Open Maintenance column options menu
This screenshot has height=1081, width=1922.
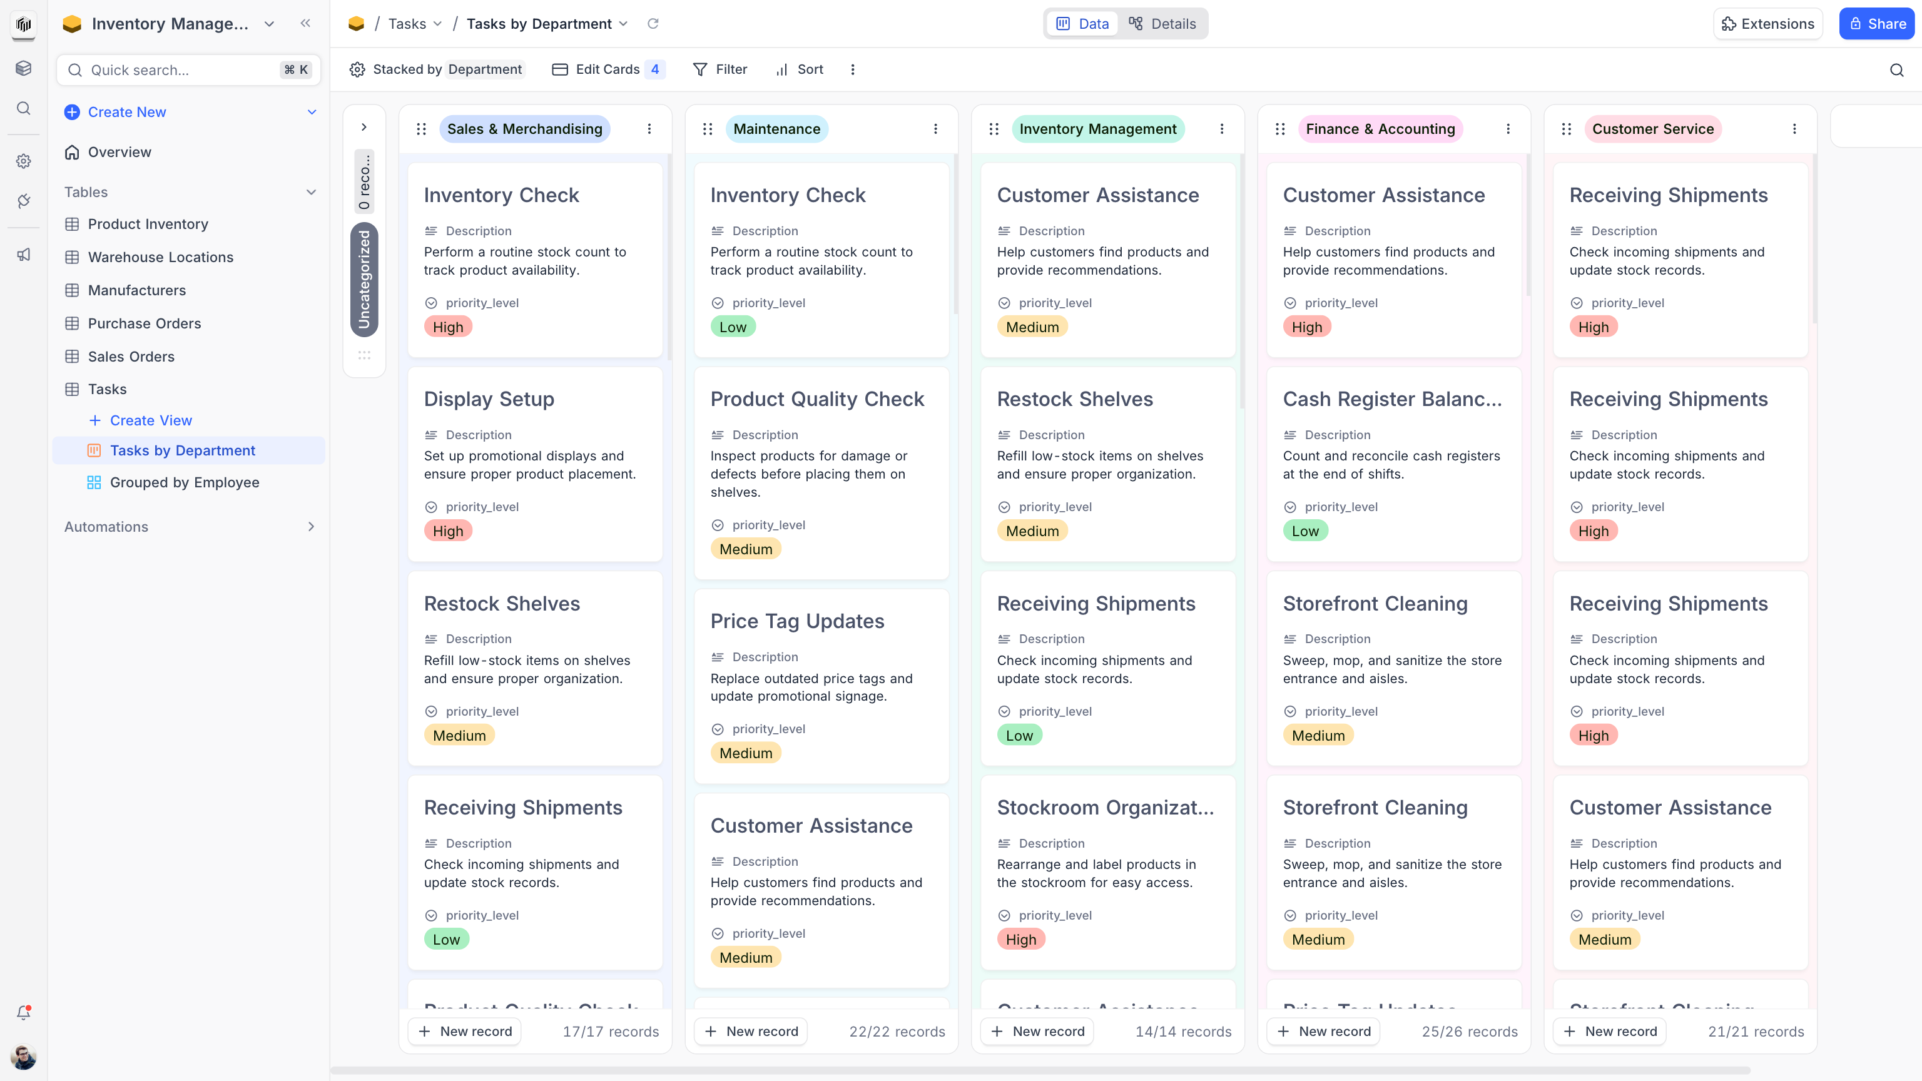935,129
